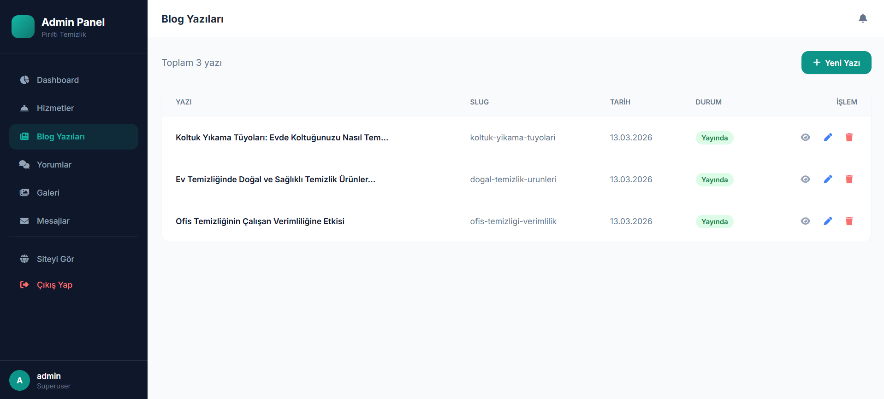The height and width of the screenshot is (399, 884).
Task: Select Blog Yazıları in the sidebar
Action: [x=74, y=137]
